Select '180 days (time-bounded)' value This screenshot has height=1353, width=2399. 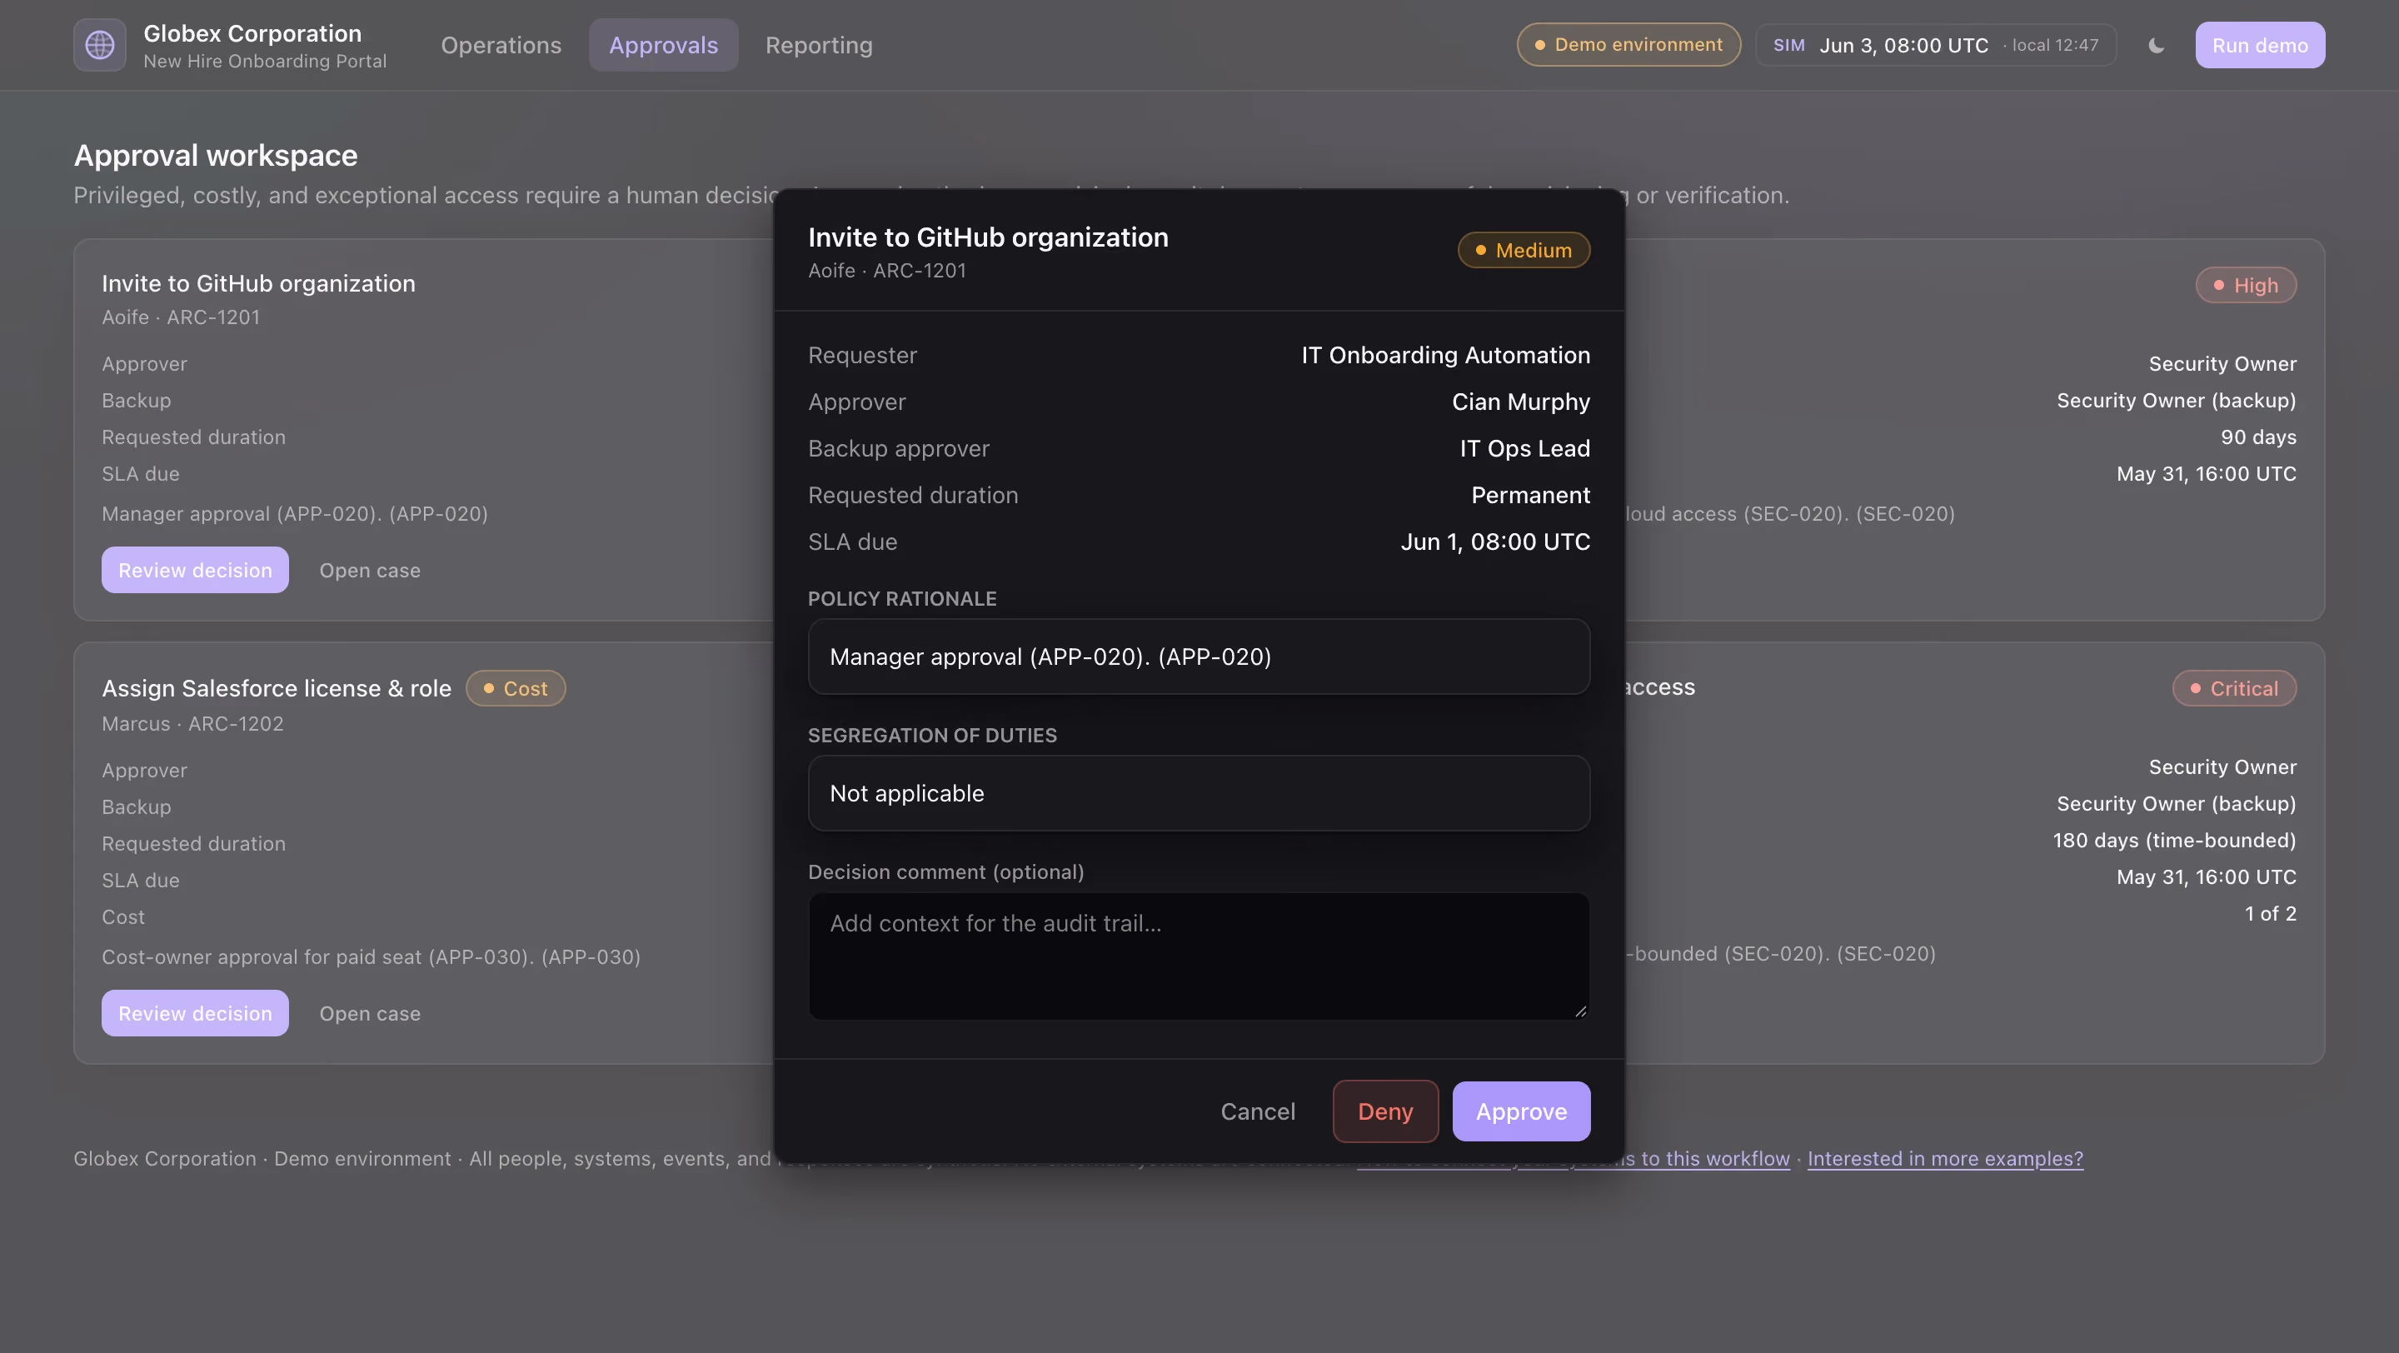pyautogui.click(x=2173, y=840)
